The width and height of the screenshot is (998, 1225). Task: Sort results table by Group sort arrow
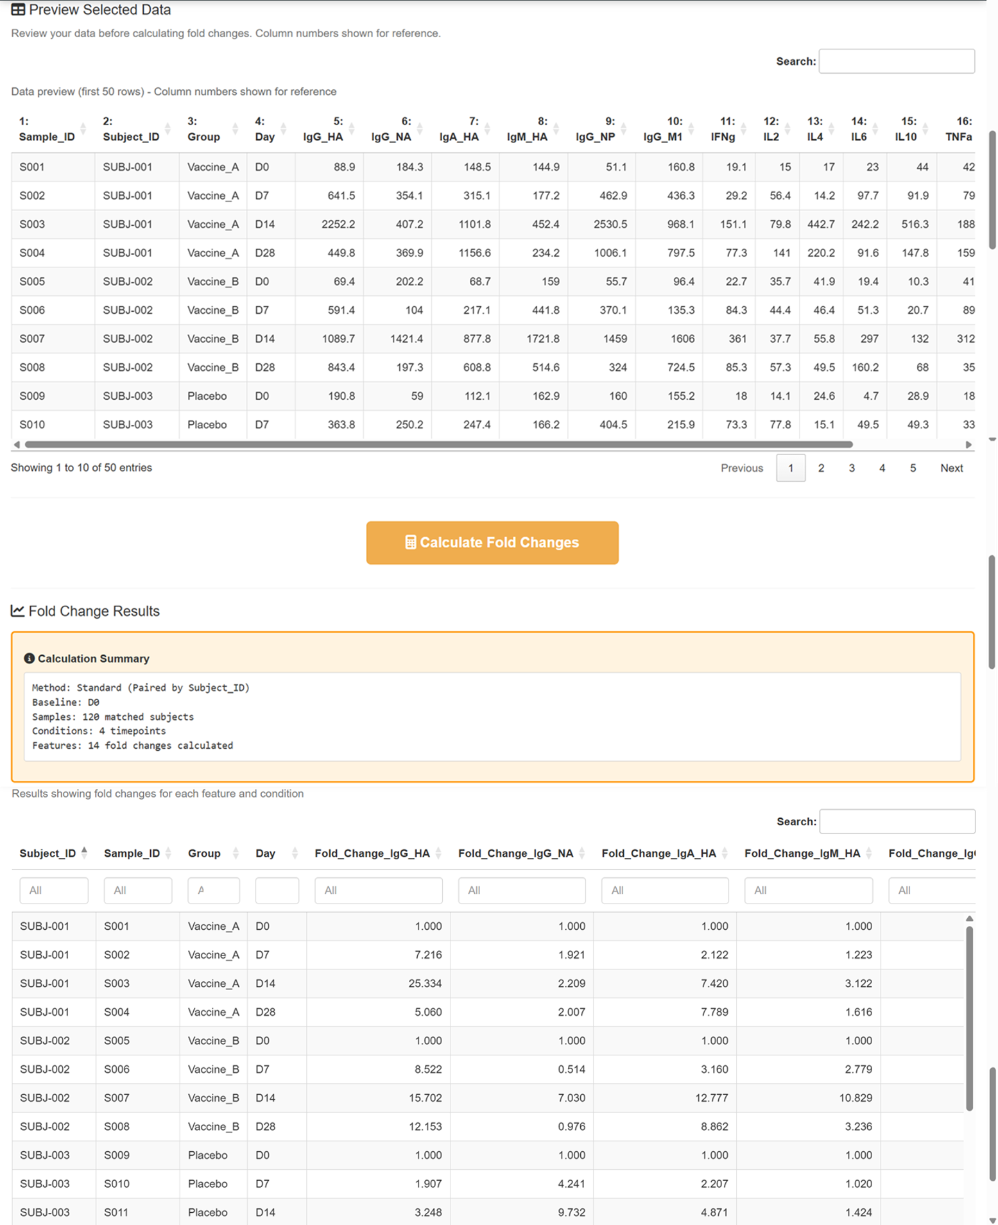coord(236,853)
